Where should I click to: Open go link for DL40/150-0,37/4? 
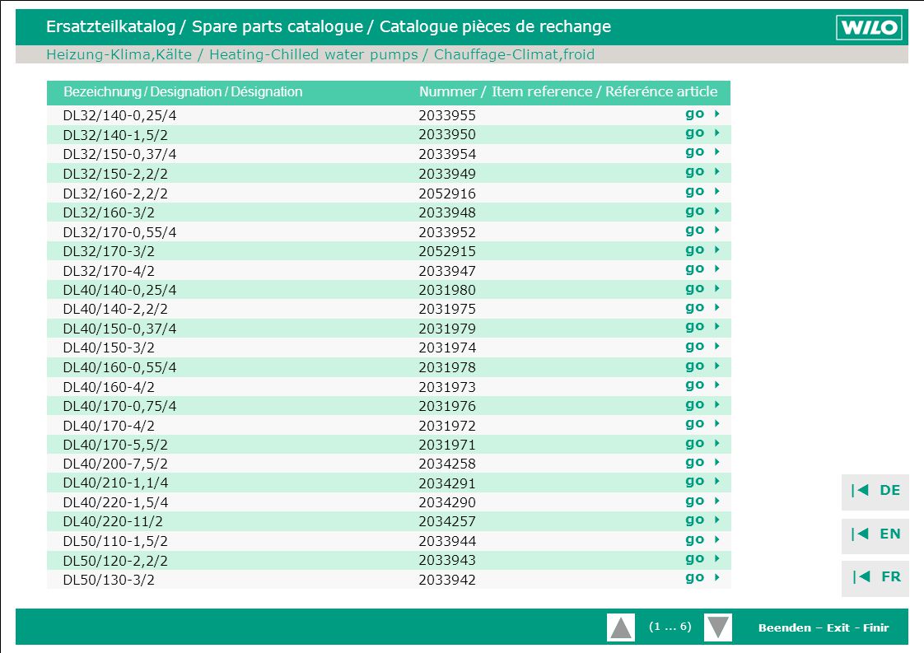pyautogui.click(x=702, y=326)
